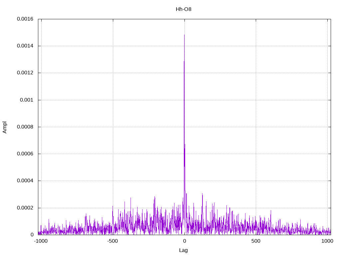Click the tip of the central peak
The height and width of the screenshot is (255, 341).
click(184, 35)
